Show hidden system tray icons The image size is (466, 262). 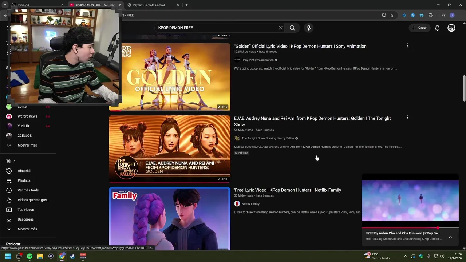coord(405,256)
